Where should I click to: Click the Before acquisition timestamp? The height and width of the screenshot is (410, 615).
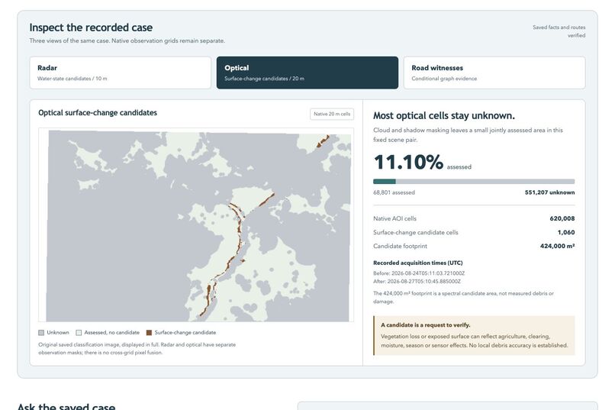coord(419,273)
